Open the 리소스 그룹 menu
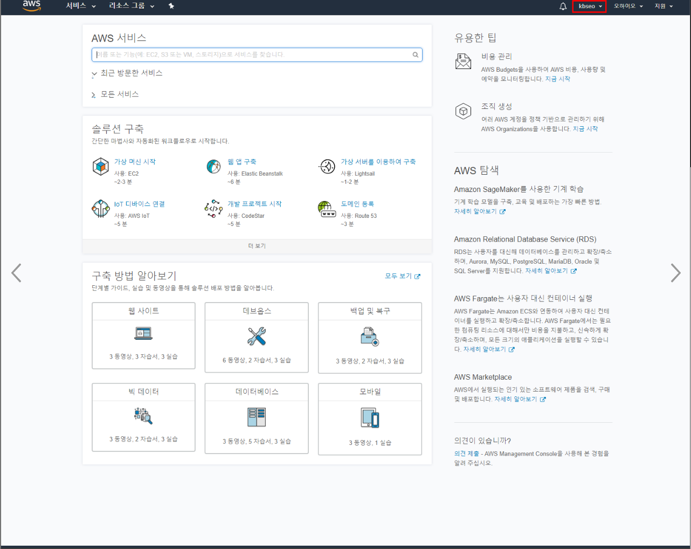Screen dimensions: 691x549 [x=132, y=6]
